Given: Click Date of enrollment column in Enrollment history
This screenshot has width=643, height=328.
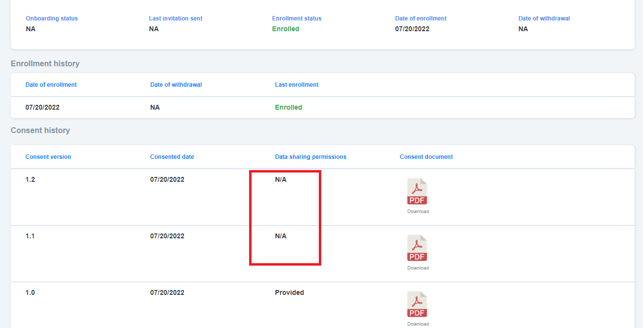Looking at the screenshot, I should coord(51,85).
